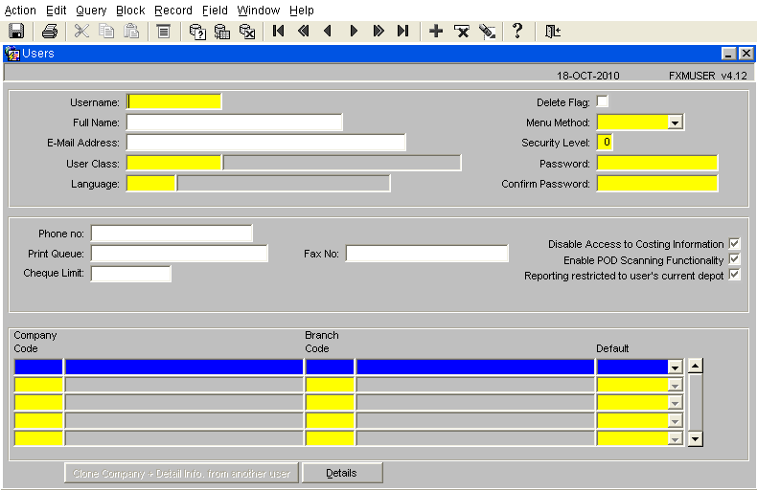757x490 pixels.
Task: Click the Print Queue field
Action: coord(179,254)
